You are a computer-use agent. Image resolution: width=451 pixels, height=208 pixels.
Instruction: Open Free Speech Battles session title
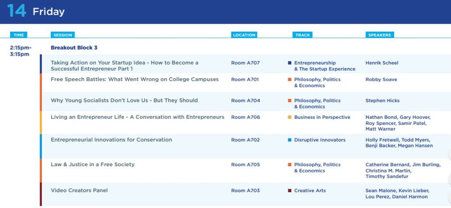click(134, 80)
